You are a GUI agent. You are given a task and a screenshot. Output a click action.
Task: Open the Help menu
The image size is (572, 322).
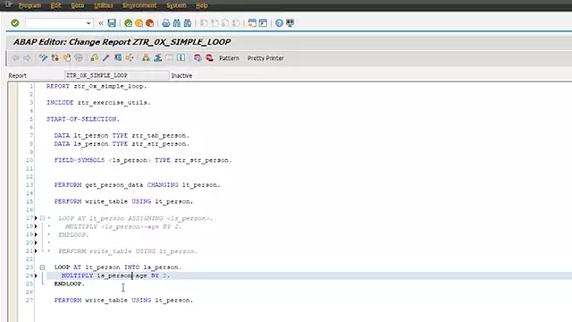click(x=202, y=5)
